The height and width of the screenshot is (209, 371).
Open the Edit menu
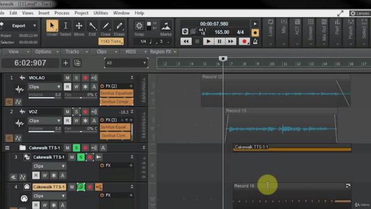pos(13,13)
